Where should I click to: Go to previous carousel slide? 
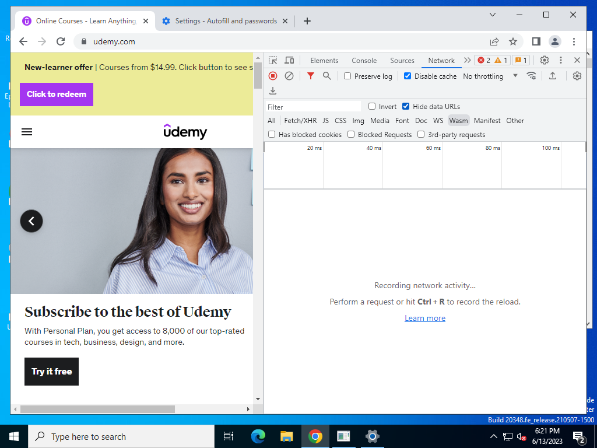(x=31, y=221)
